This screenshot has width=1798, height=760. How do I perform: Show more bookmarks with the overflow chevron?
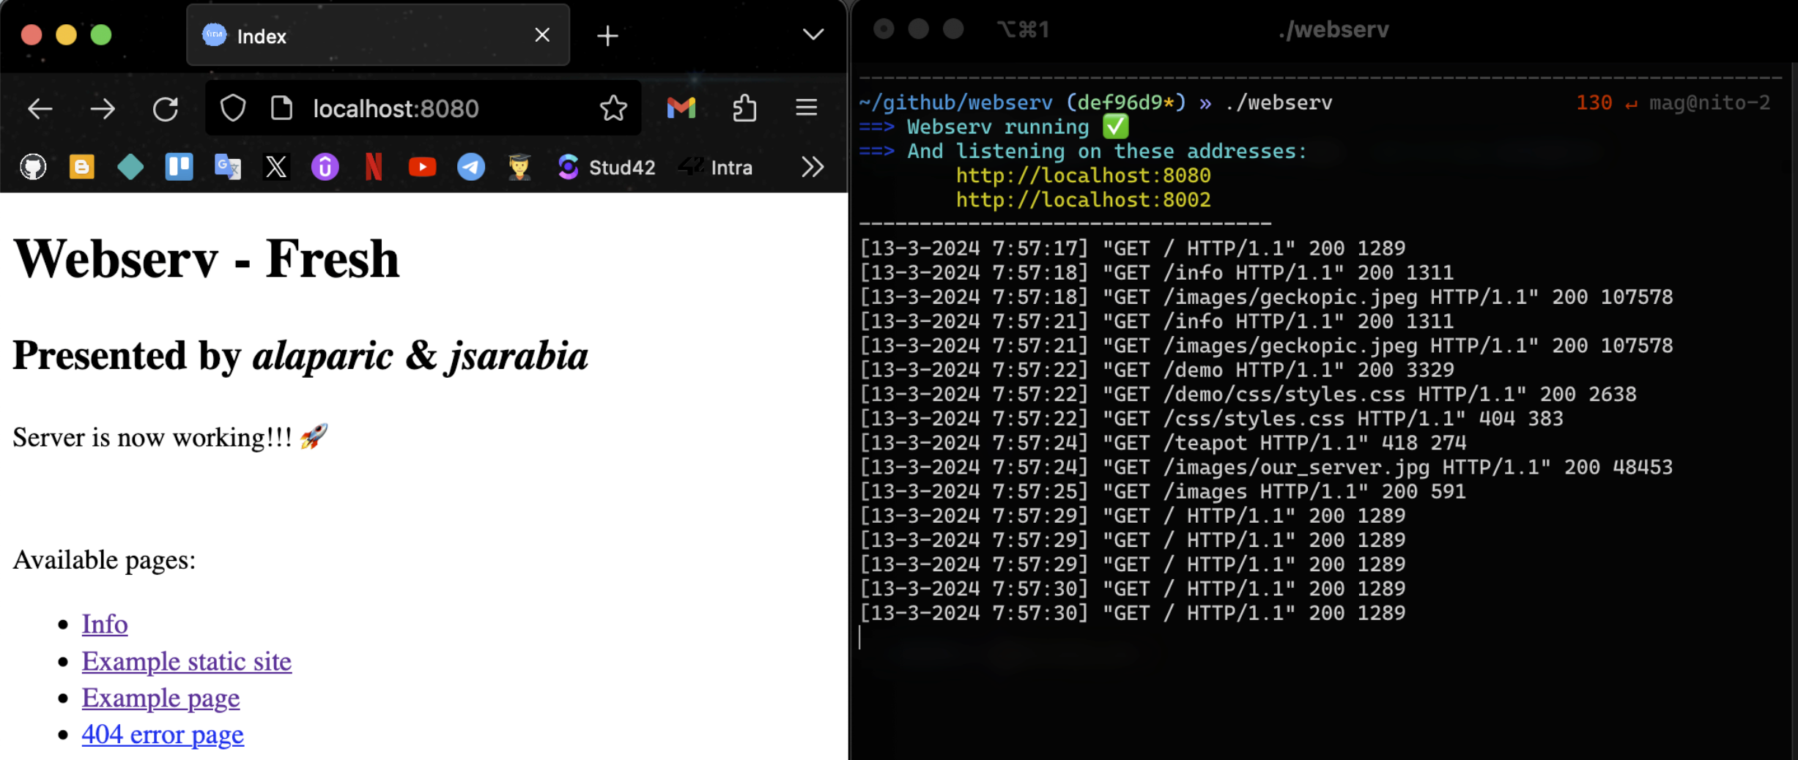tap(812, 168)
